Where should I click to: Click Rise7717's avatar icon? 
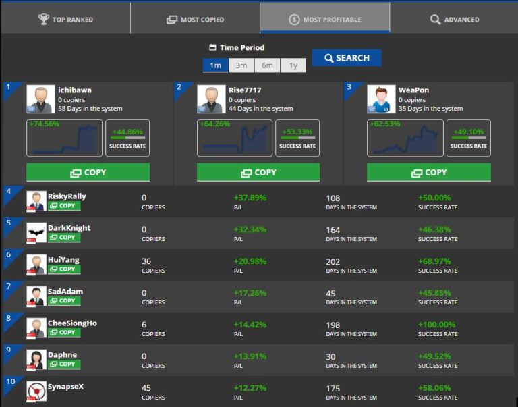click(210, 99)
